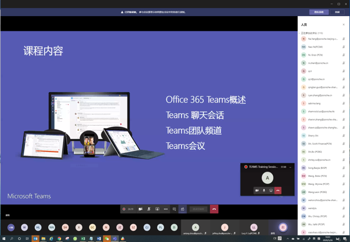Click the request control button
The height and width of the screenshot is (242, 350).
click(198, 209)
